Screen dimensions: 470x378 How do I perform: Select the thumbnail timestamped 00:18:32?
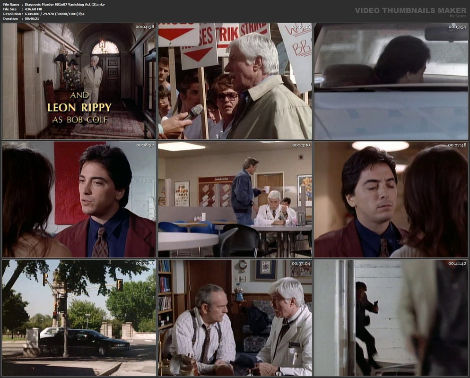79,199
